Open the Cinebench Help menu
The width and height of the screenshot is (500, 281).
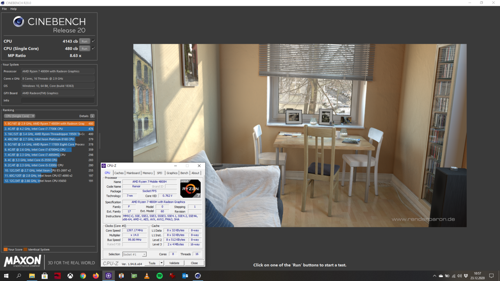pyautogui.click(x=13, y=9)
